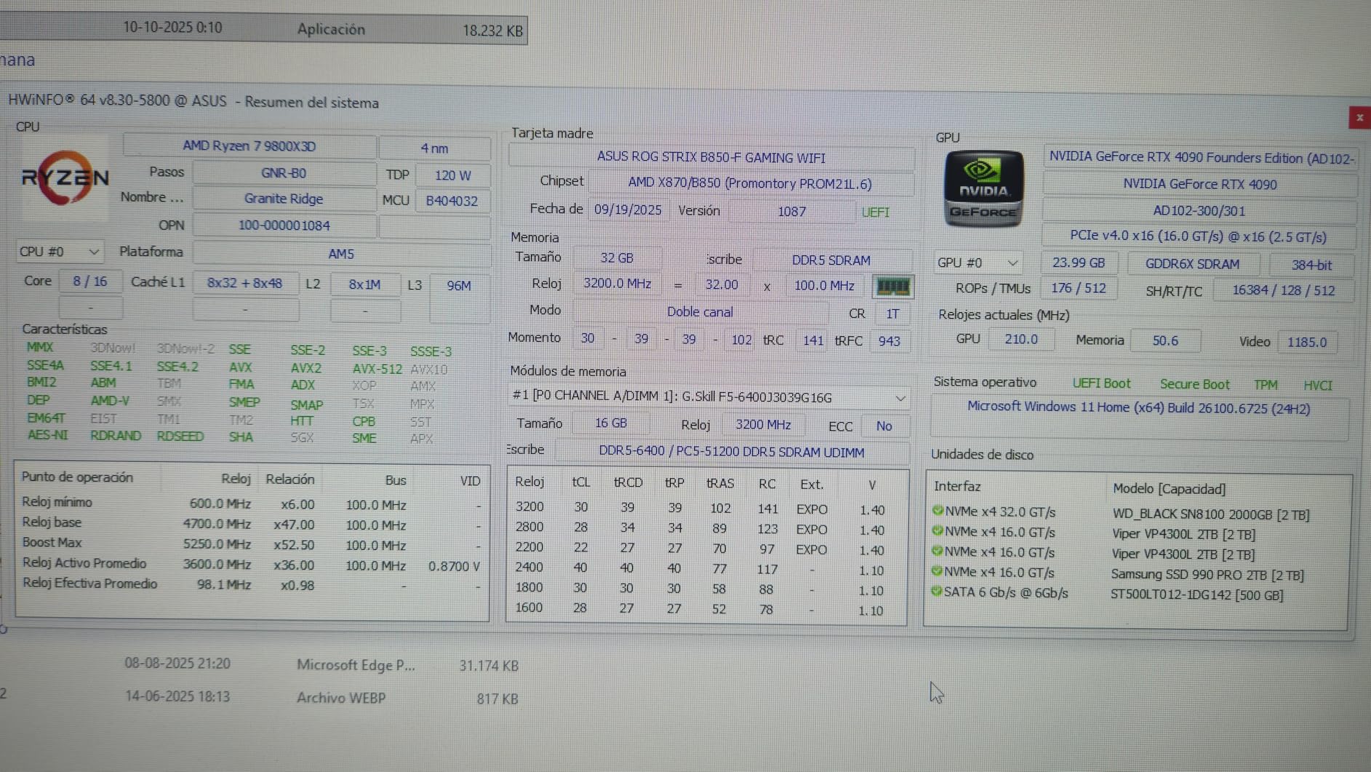Click the BIOS date 09/19/2025
1371x772 pixels.
628,210
